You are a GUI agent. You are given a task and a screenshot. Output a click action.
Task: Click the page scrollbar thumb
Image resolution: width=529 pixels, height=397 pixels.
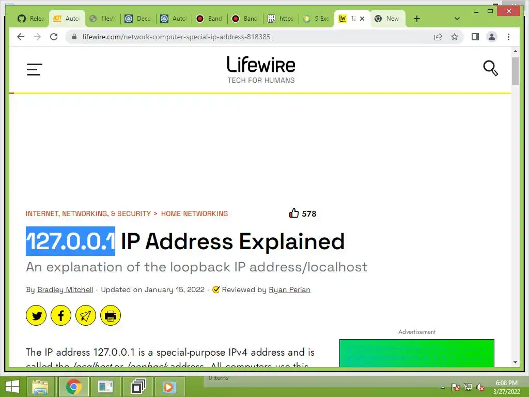(x=515, y=71)
